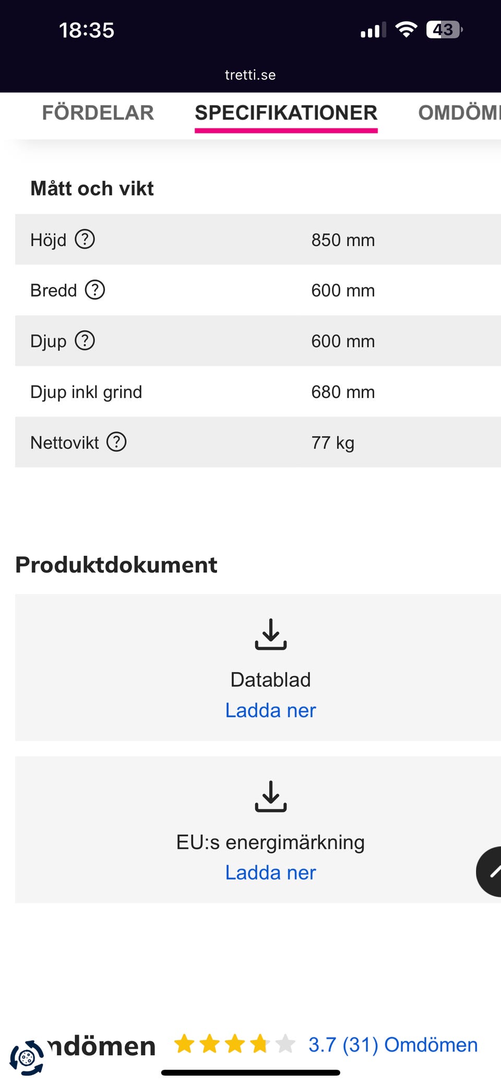Click the EU:s energimärkning download icon
This screenshot has width=501, height=1085.
pos(271,796)
